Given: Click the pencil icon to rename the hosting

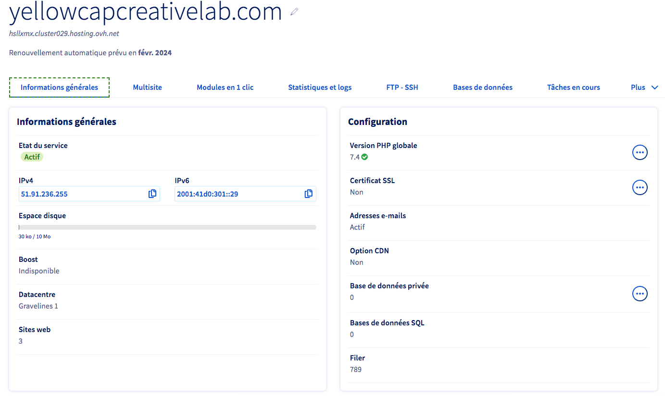Looking at the screenshot, I should 294,12.
